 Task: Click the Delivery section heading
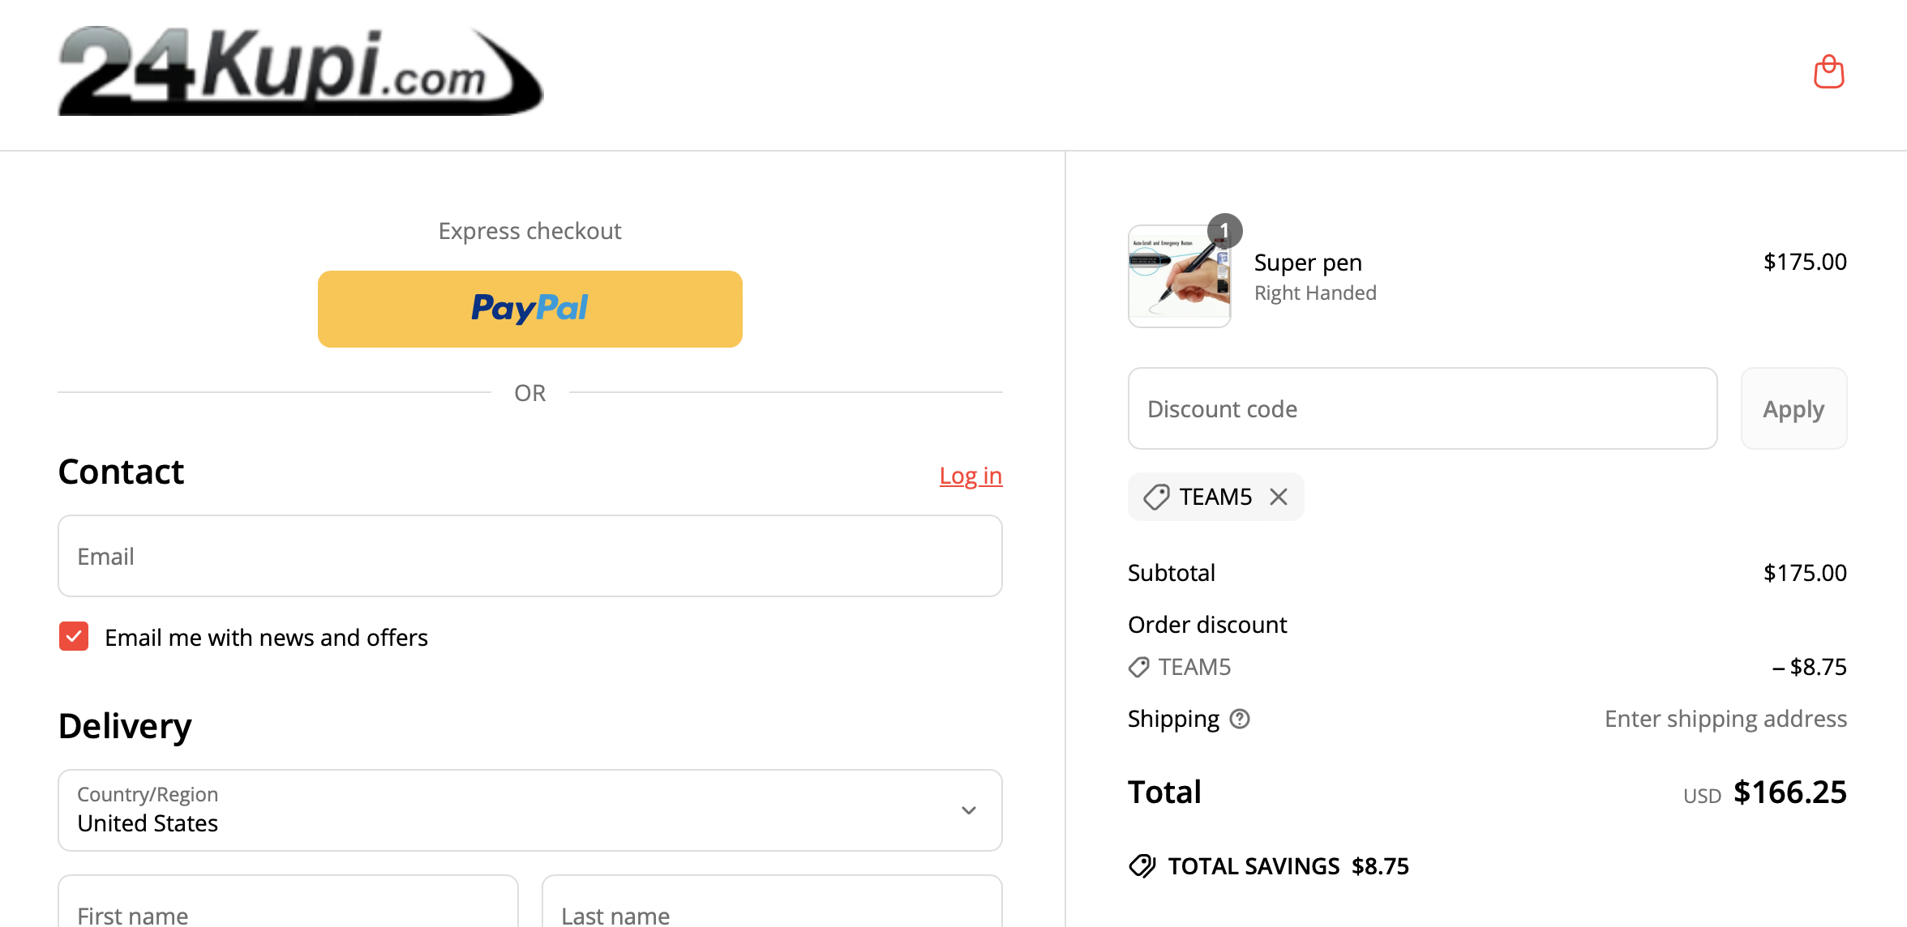click(x=124, y=726)
